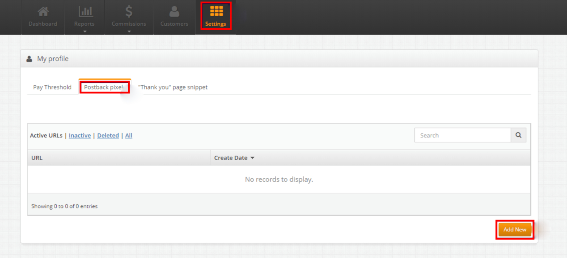Click the My profile heading
This screenshot has width=567, height=258.
53,59
